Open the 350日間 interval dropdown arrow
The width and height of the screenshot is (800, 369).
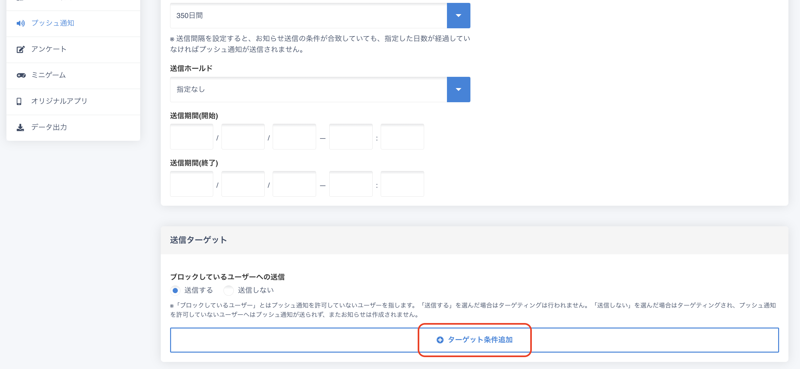pos(459,16)
